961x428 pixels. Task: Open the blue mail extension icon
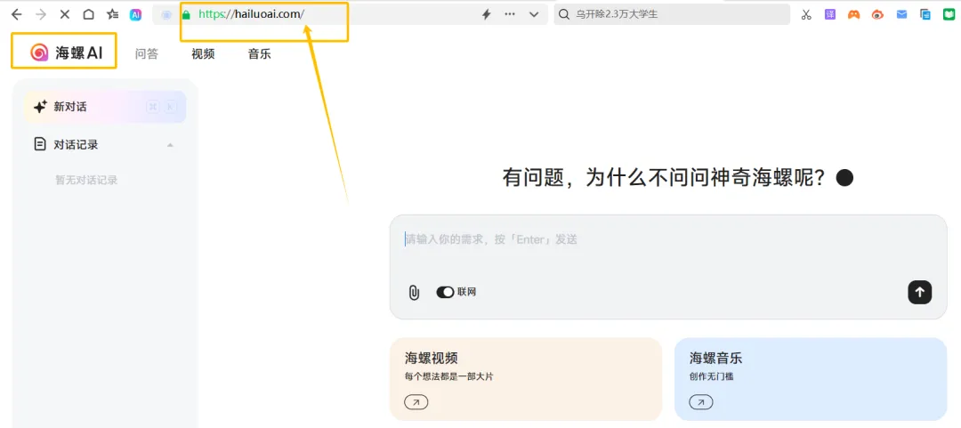click(x=901, y=15)
